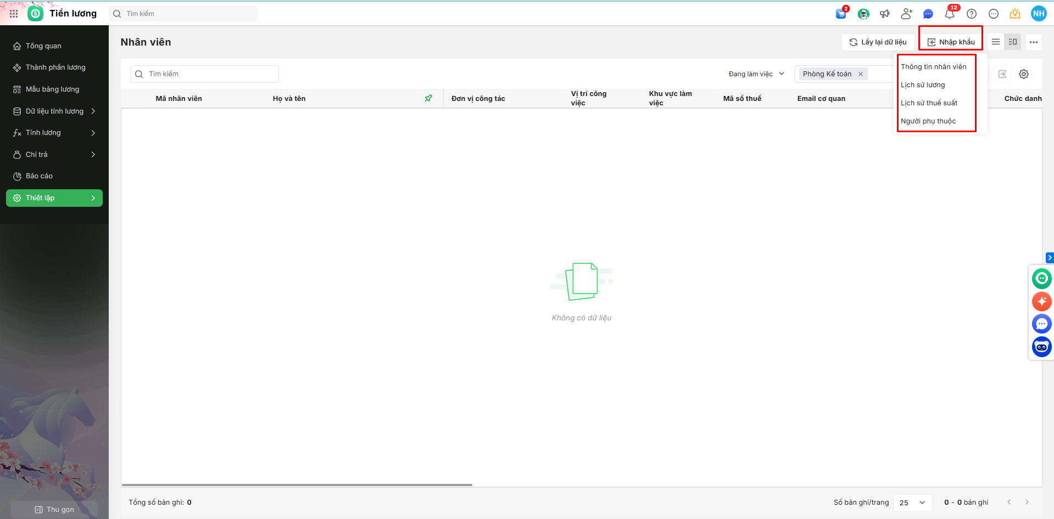Switch to list view layout
Viewport: 1054px width, 519px height.
point(996,42)
